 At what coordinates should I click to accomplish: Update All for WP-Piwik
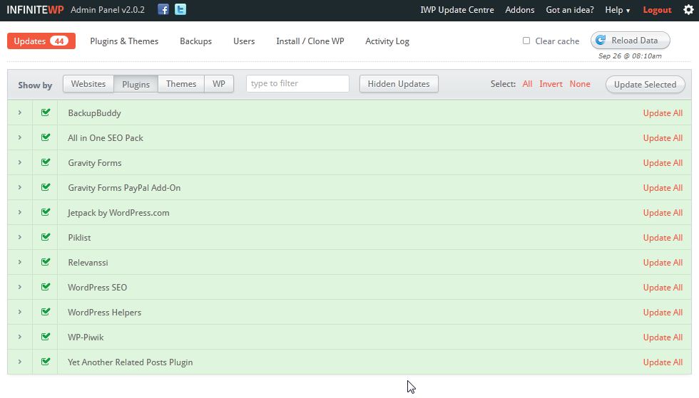click(663, 337)
